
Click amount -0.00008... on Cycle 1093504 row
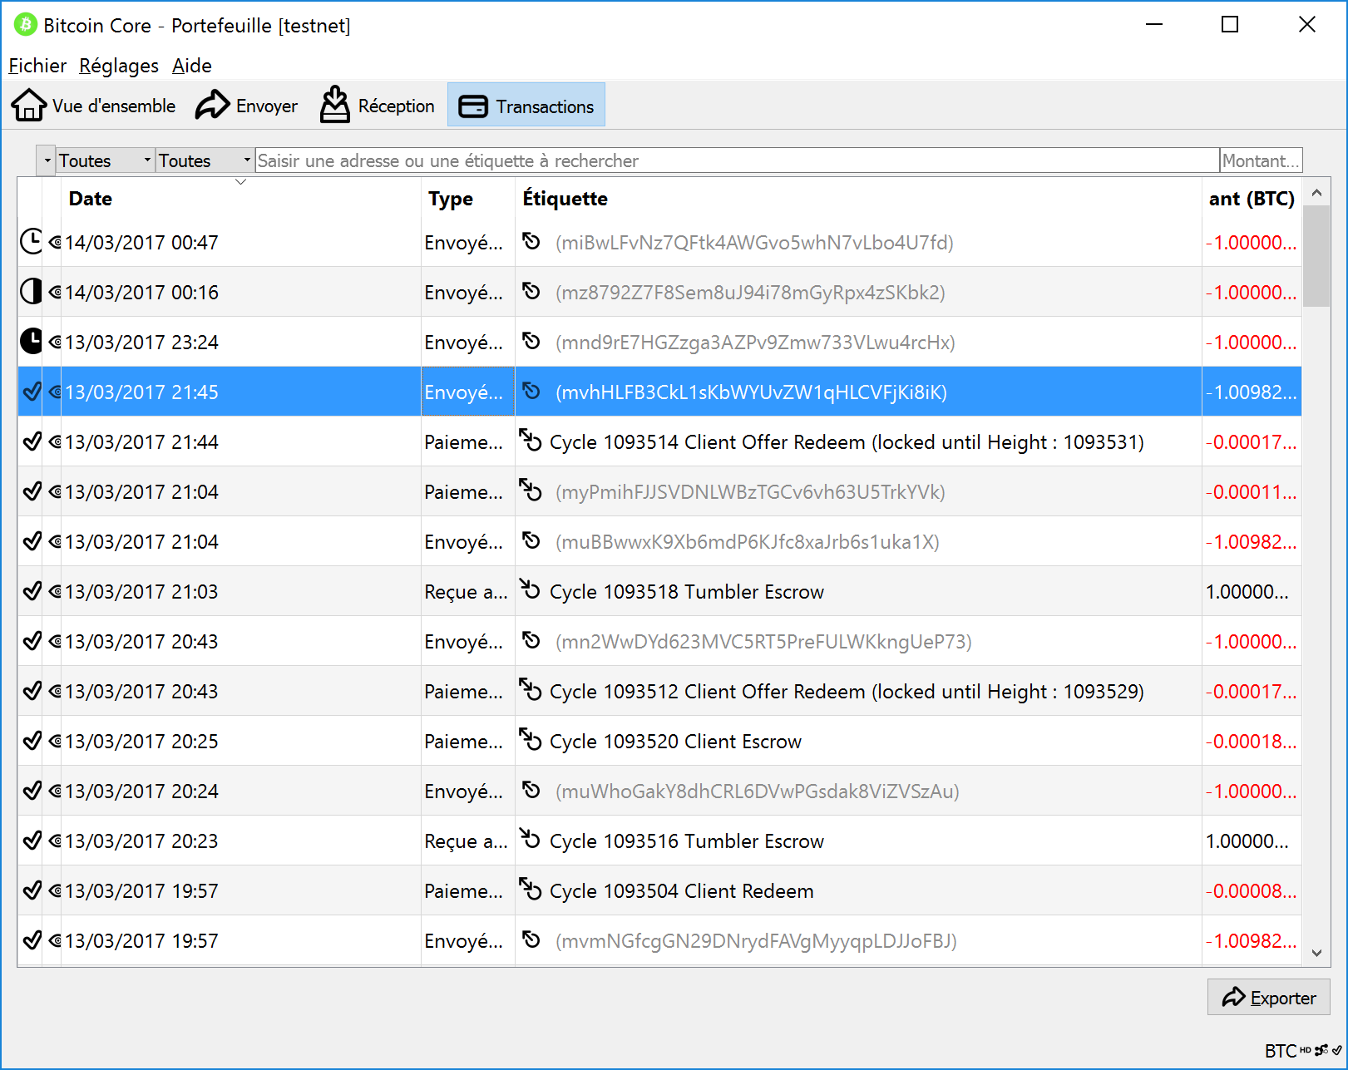pyautogui.click(x=1251, y=891)
